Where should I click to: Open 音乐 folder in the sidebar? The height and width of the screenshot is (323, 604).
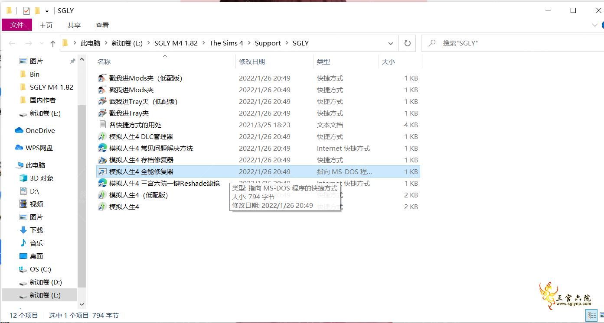click(36, 243)
